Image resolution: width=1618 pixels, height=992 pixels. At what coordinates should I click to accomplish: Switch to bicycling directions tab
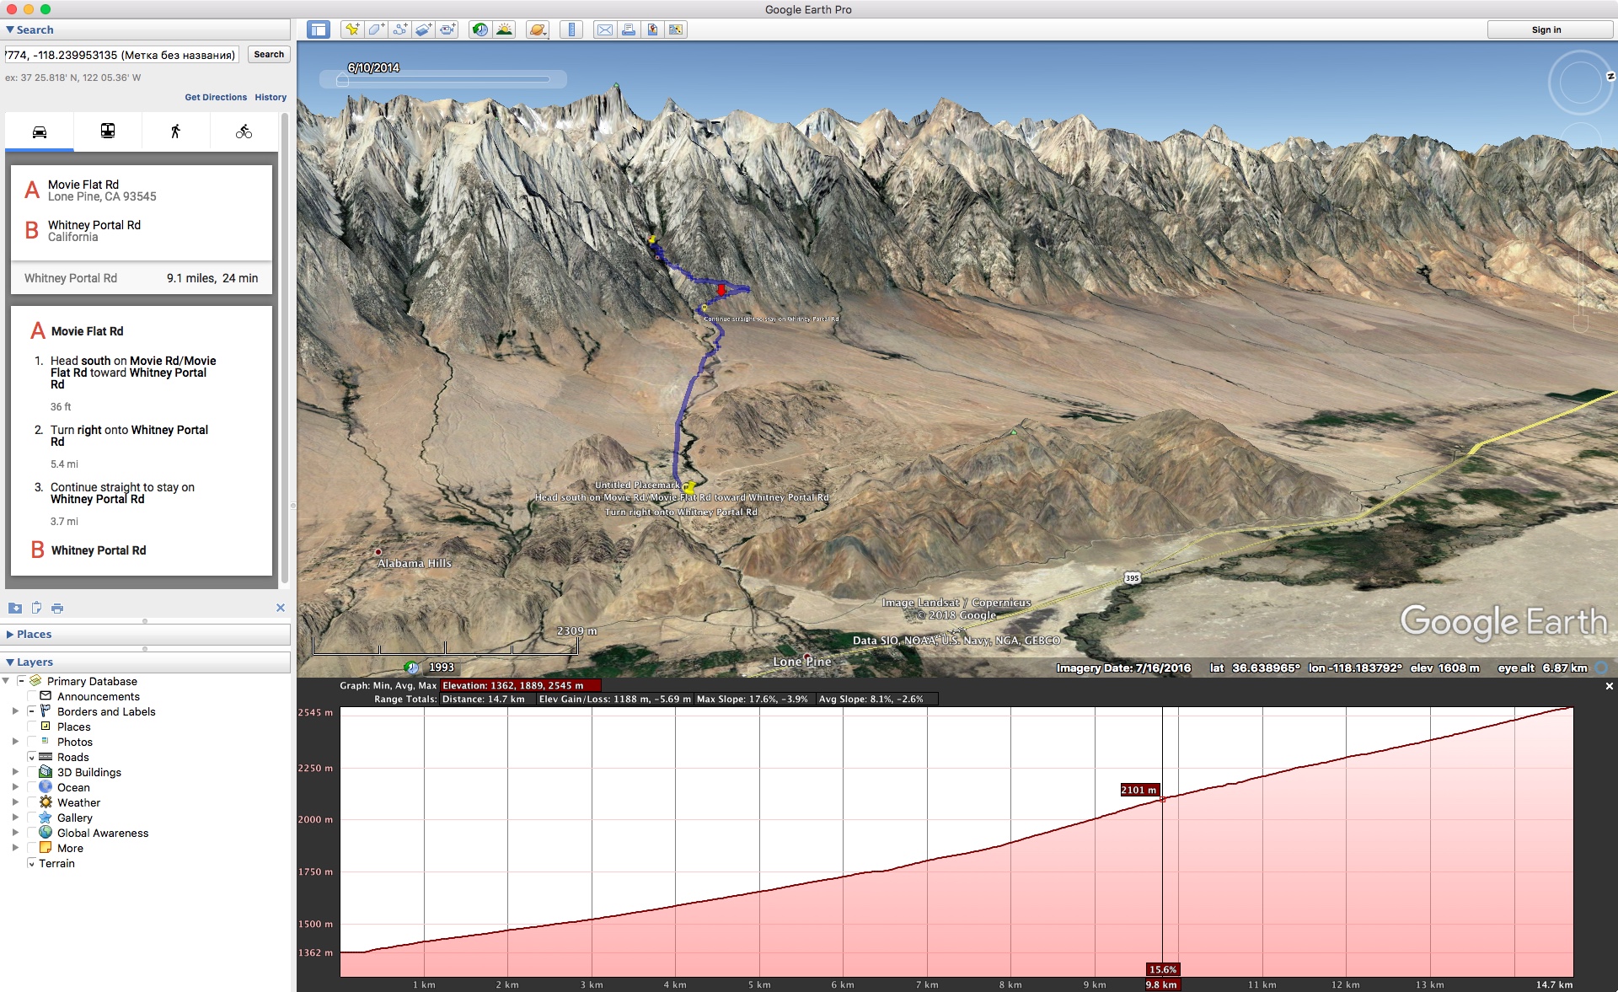244,131
